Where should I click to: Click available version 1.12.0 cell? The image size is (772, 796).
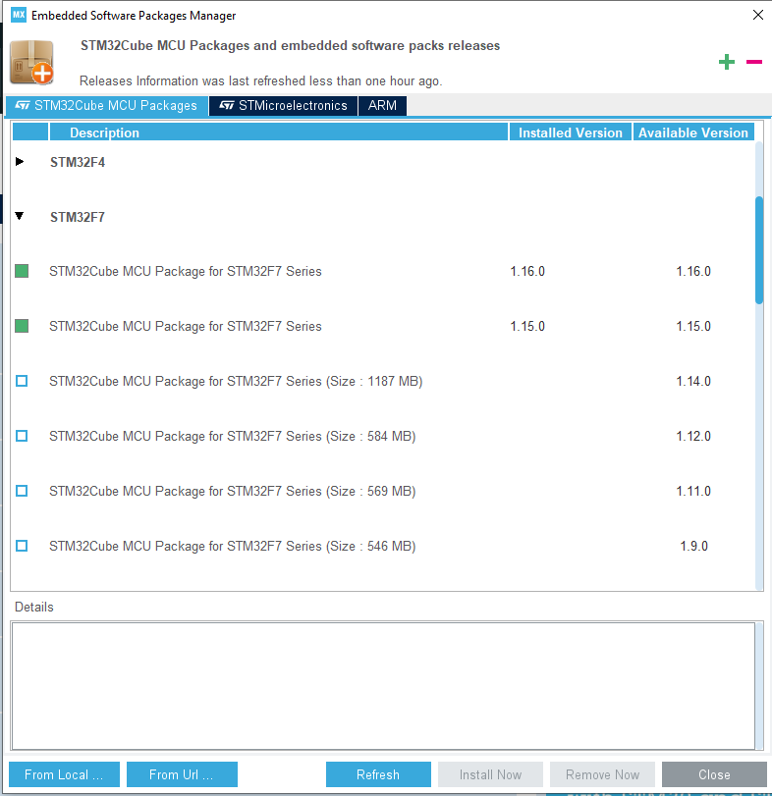[x=693, y=436]
